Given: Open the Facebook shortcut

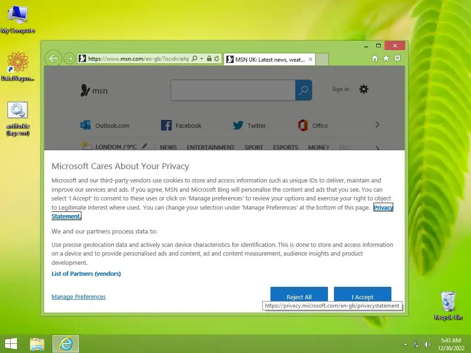Looking at the screenshot, I should (x=181, y=125).
